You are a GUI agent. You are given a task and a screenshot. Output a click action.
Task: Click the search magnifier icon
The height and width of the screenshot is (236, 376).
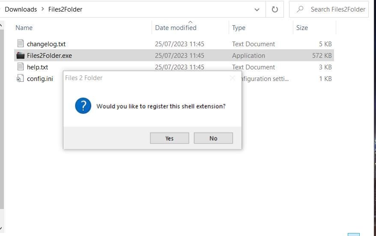click(x=300, y=9)
